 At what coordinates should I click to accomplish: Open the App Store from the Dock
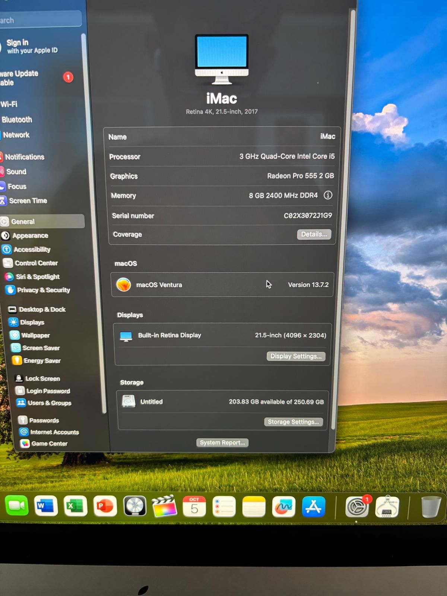(313, 507)
